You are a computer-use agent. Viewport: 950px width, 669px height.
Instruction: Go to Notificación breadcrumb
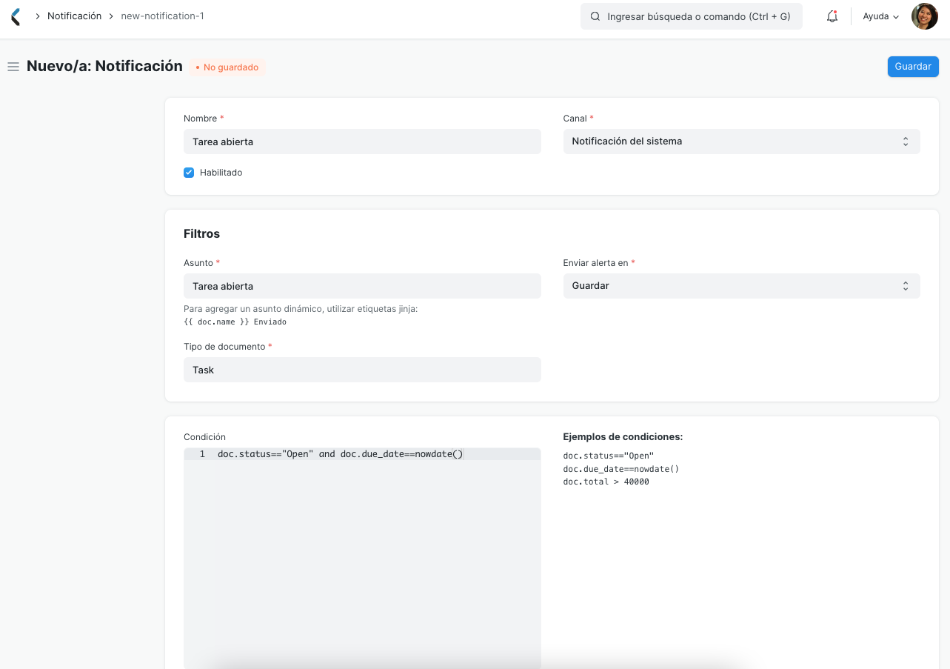coord(74,16)
